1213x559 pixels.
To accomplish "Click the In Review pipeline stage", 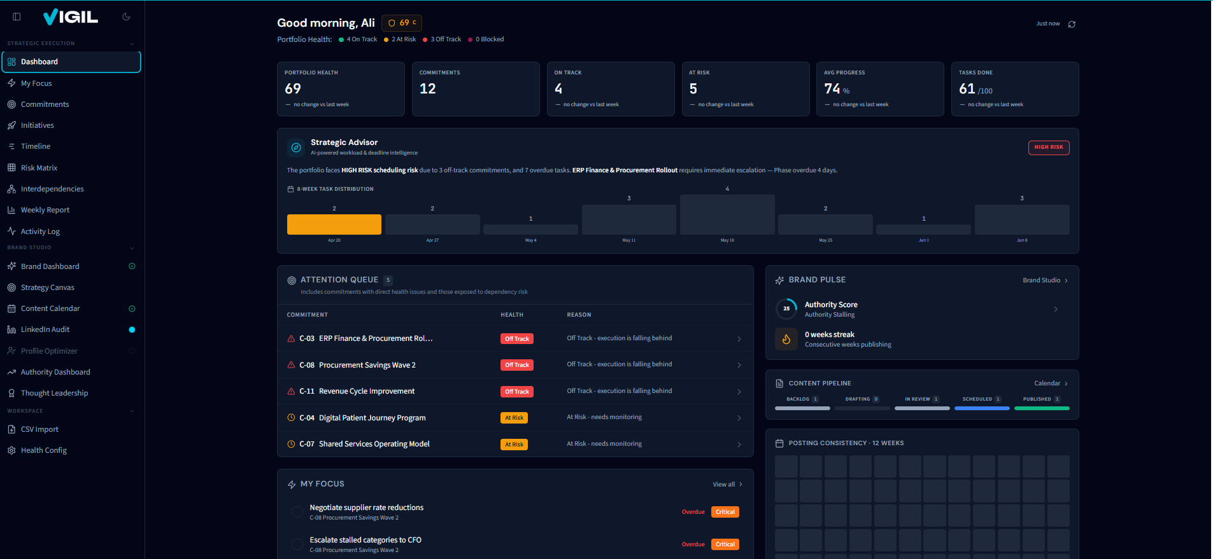I will pyautogui.click(x=922, y=403).
